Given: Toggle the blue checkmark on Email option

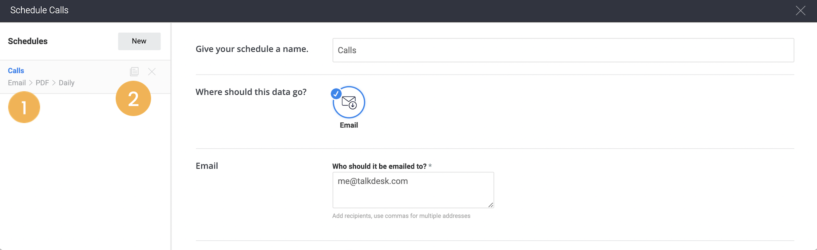Looking at the screenshot, I should tap(336, 94).
